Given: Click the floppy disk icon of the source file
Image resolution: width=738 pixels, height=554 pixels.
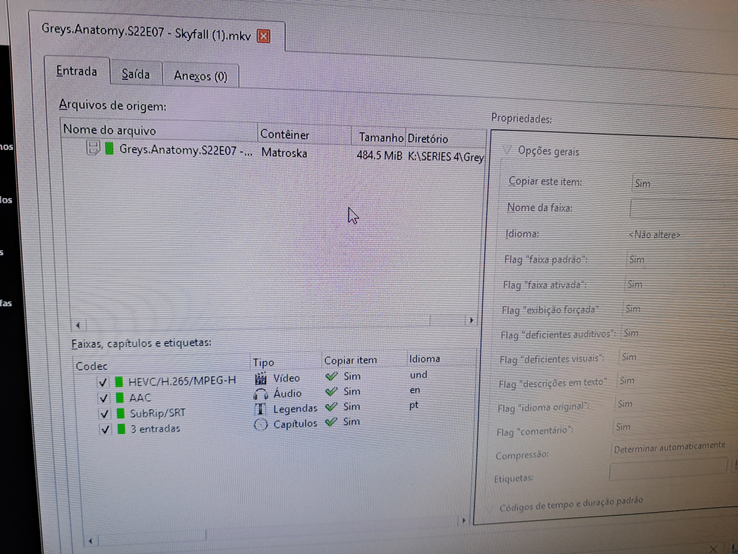Looking at the screenshot, I should (92, 148).
